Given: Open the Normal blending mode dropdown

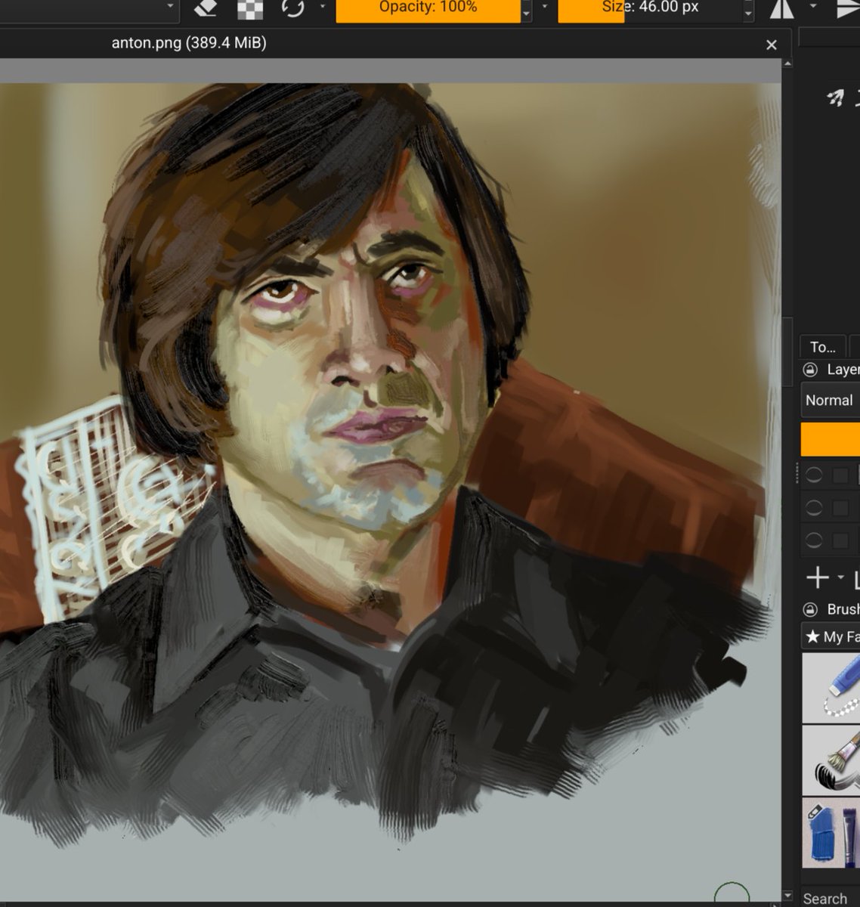Looking at the screenshot, I should pyautogui.click(x=830, y=401).
